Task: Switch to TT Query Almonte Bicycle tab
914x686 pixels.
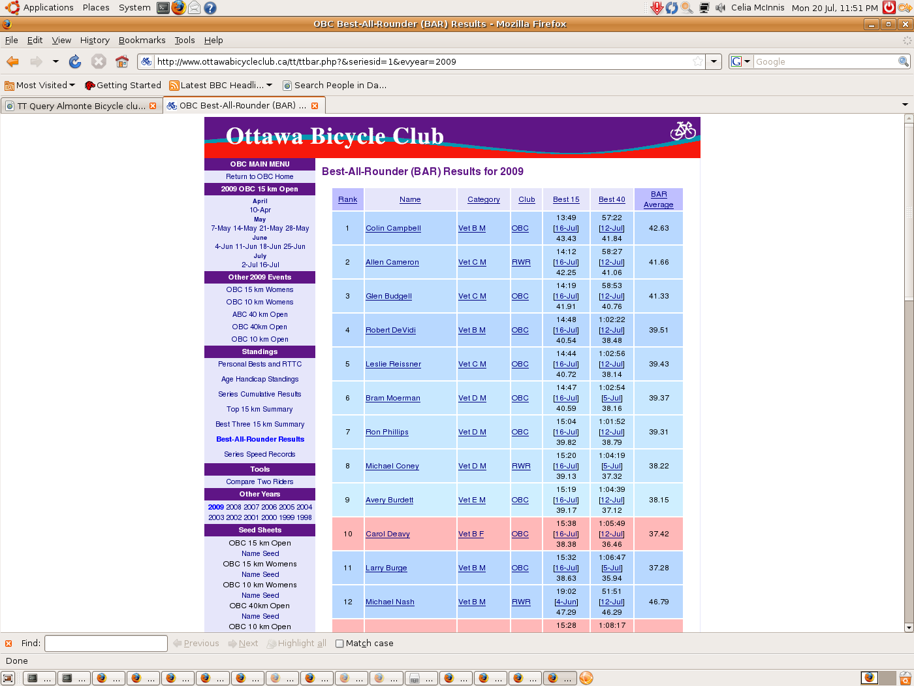Action: (x=78, y=106)
